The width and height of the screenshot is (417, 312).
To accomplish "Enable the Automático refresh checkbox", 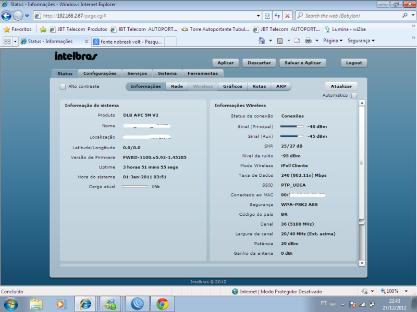I will pyautogui.click(x=354, y=95).
